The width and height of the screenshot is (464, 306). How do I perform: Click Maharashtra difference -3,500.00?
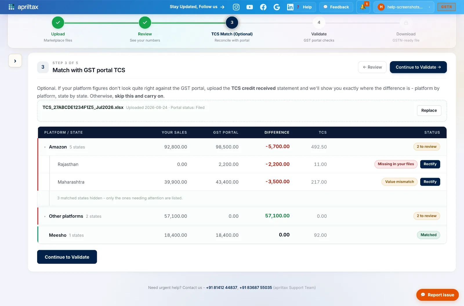pos(278,182)
